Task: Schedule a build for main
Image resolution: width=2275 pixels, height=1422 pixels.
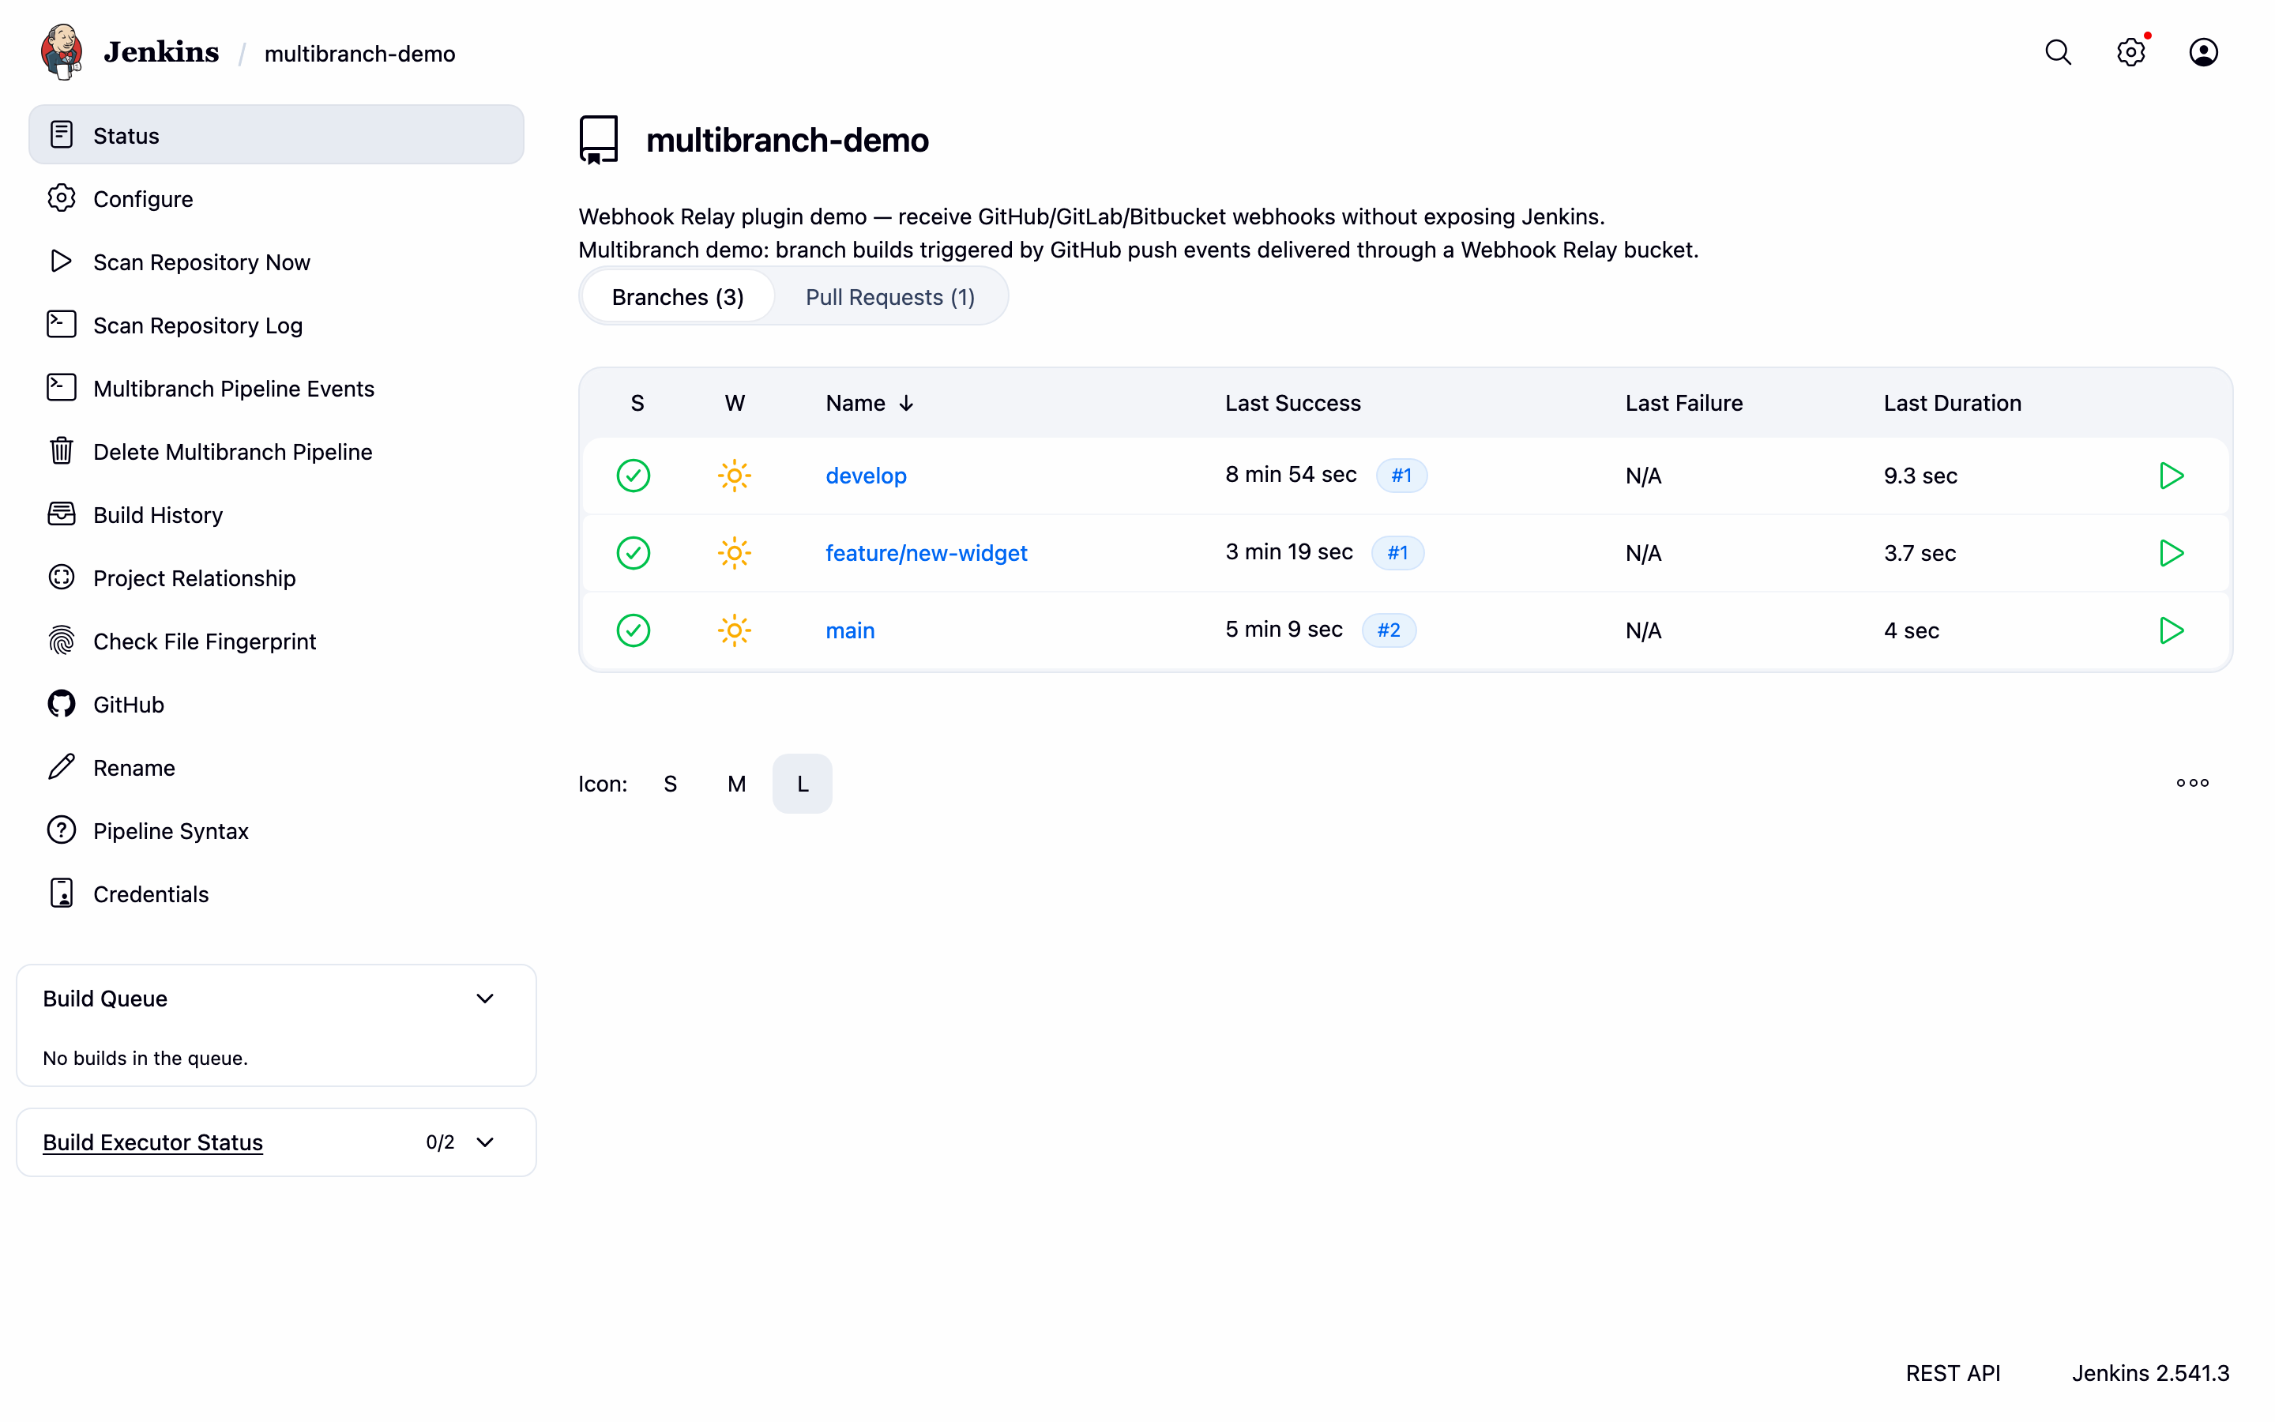Action: coord(2171,630)
